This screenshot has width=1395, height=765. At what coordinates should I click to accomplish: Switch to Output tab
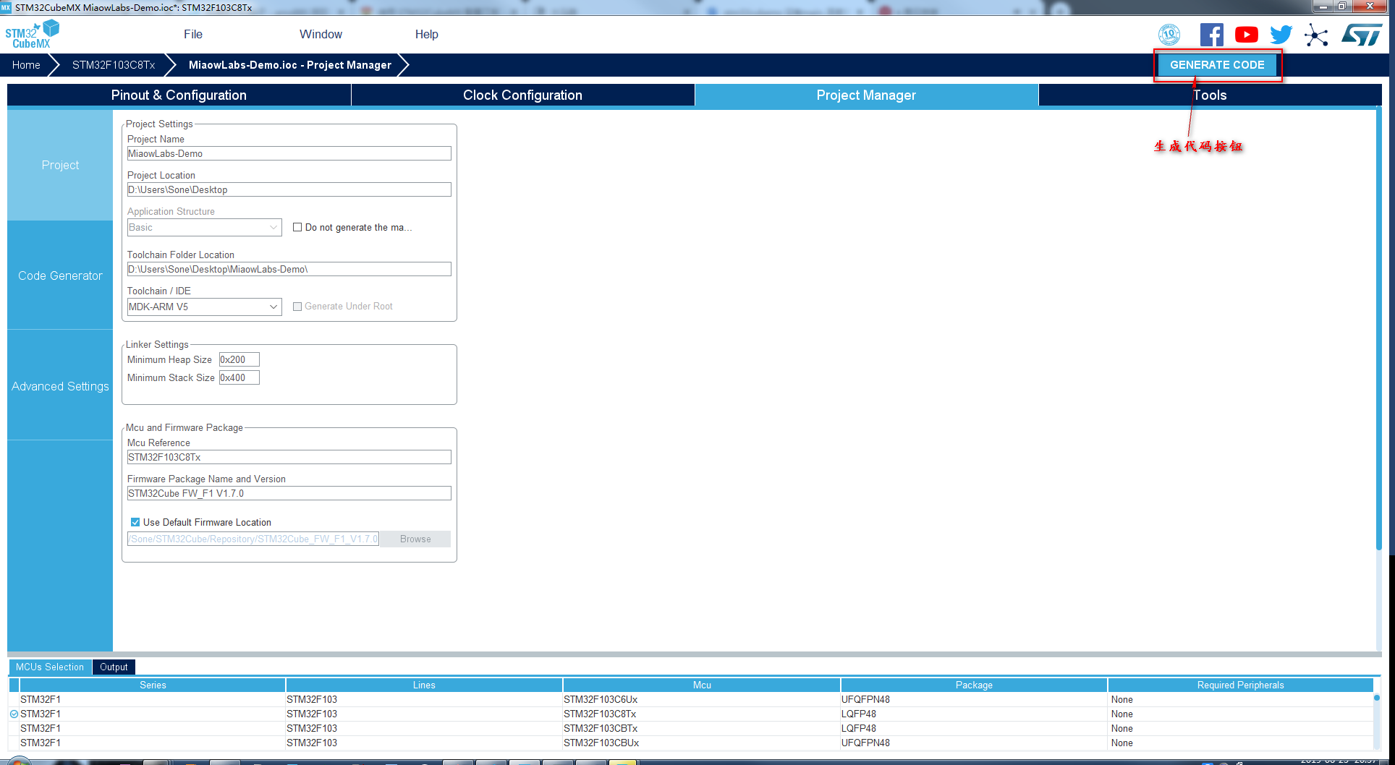click(114, 667)
